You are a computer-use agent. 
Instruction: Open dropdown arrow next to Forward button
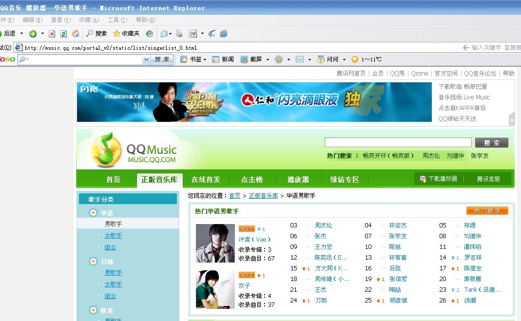click(42, 34)
